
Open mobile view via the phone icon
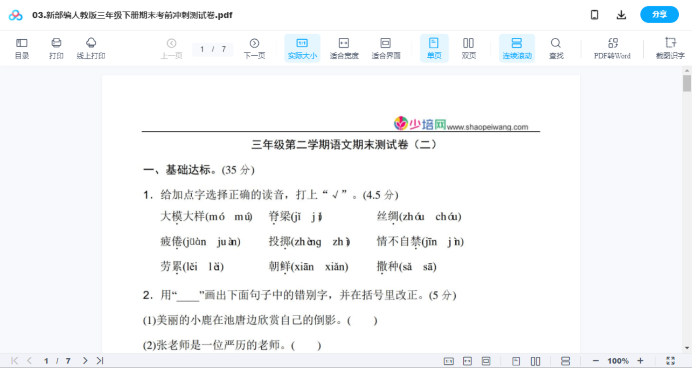tap(594, 14)
